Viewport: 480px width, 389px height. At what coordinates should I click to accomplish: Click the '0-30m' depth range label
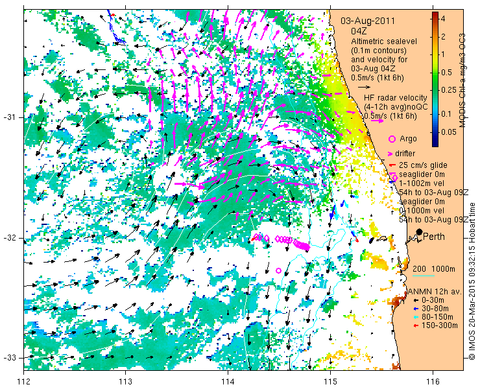(433, 301)
